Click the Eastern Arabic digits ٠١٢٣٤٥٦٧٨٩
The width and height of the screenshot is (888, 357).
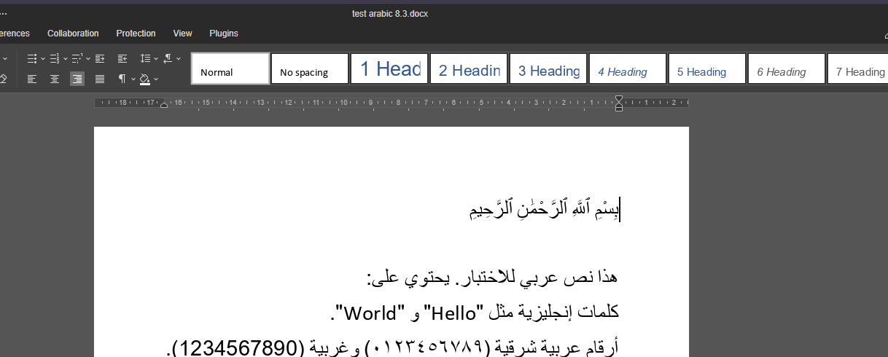pos(429,348)
